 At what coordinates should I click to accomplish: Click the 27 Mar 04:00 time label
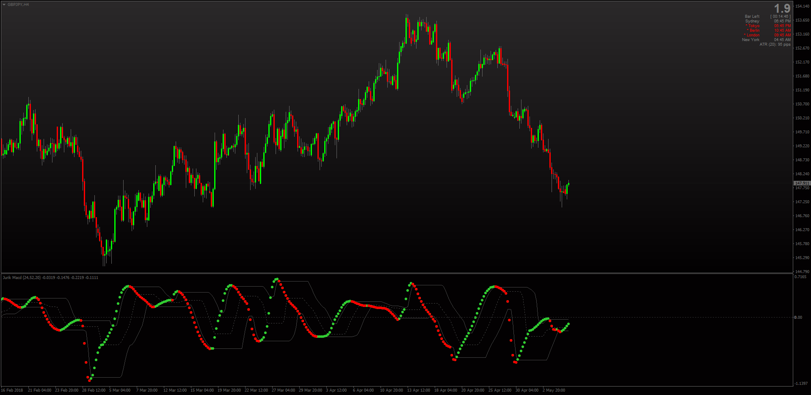[283, 390]
